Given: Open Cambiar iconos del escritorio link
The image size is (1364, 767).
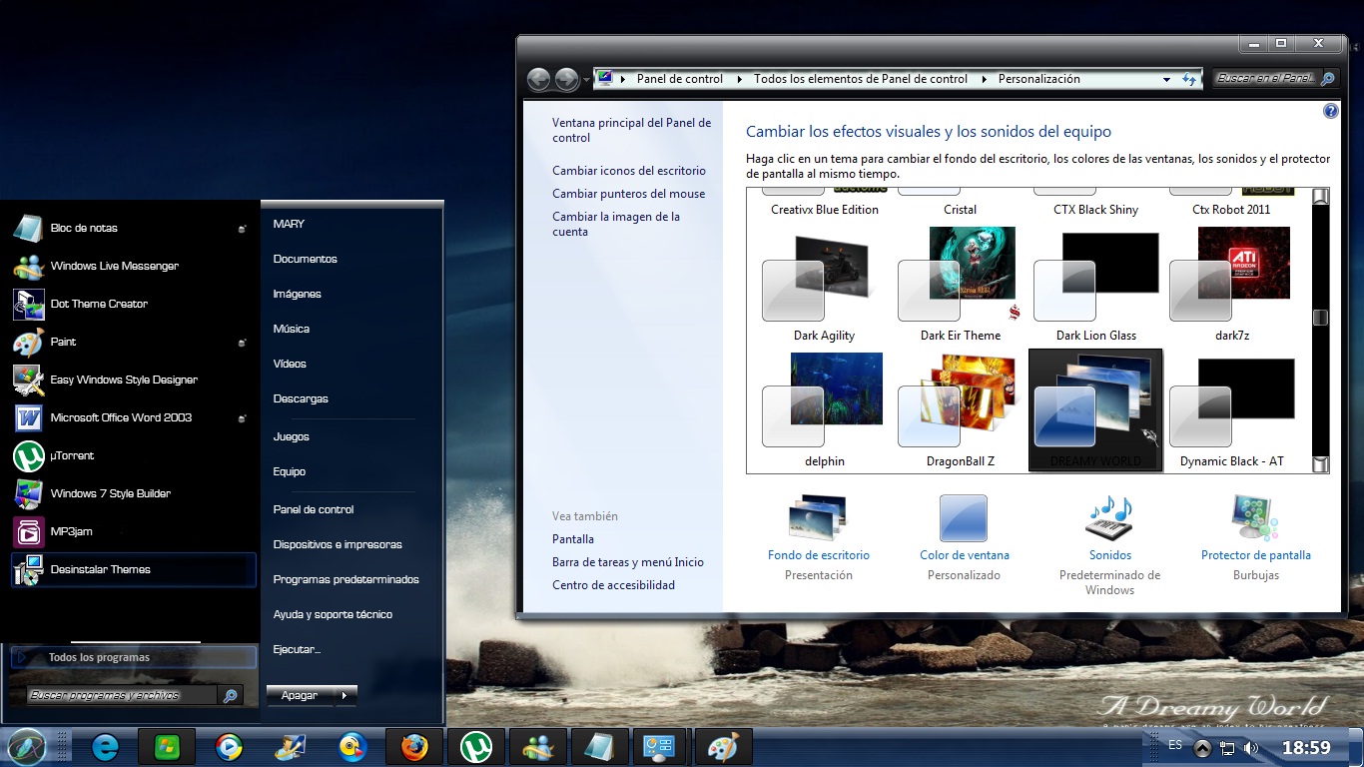Looking at the screenshot, I should [629, 171].
